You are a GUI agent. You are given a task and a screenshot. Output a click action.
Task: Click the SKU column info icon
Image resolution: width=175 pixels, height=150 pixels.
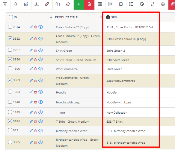coord(108,17)
